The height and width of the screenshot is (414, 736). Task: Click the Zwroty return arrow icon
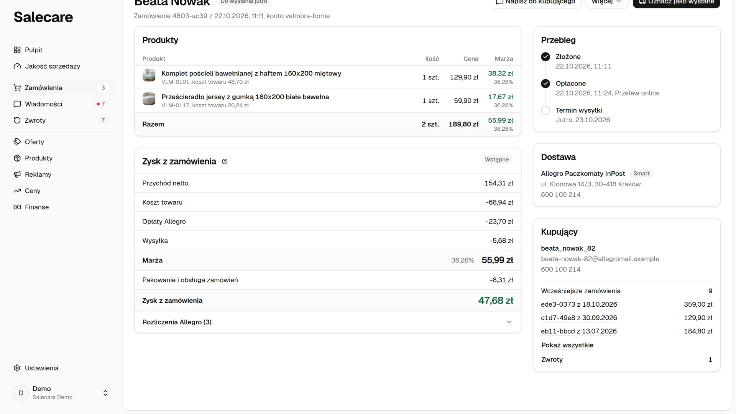(x=17, y=120)
